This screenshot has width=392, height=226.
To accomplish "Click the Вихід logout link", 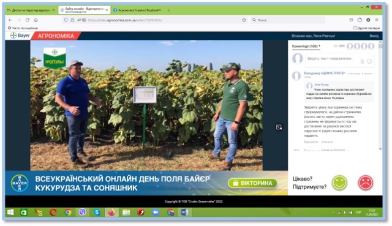I will (x=374, y=36).
